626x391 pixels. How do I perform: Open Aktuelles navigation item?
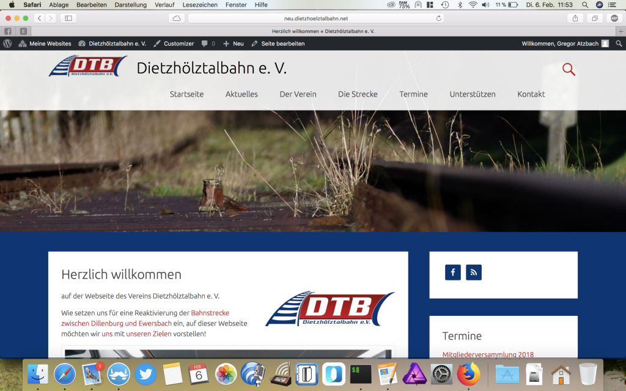click(x=241, y=94)
